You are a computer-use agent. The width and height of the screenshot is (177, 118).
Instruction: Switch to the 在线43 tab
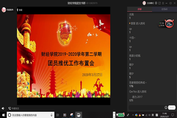tap(164, 10)
